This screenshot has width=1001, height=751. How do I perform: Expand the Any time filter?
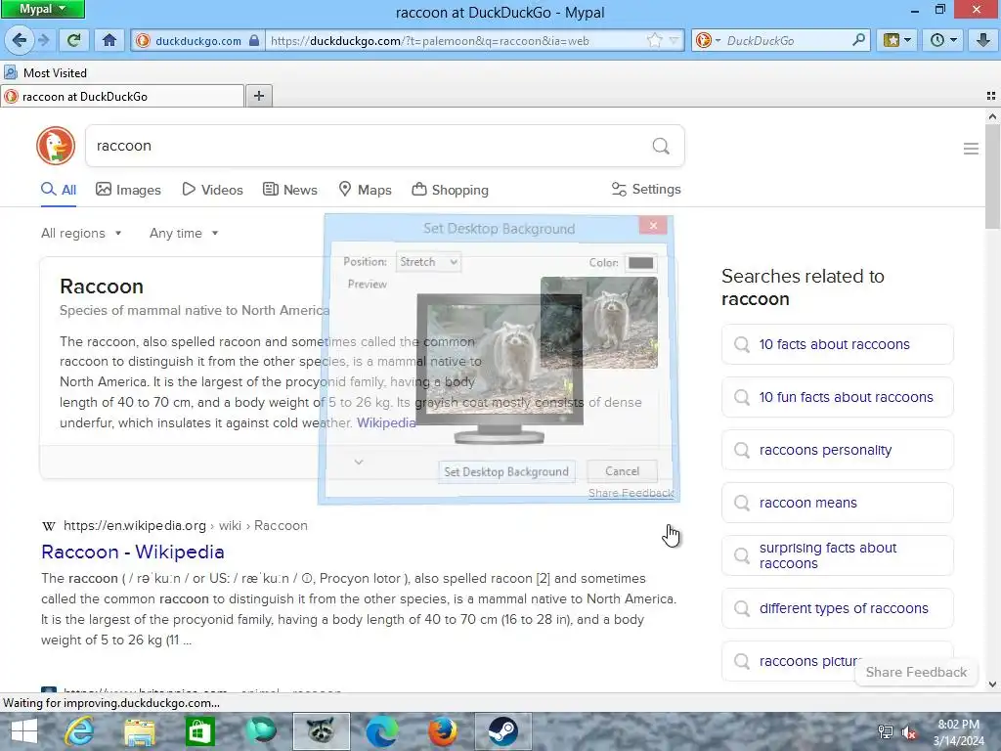pyautogui.click(x=184, y=233)
